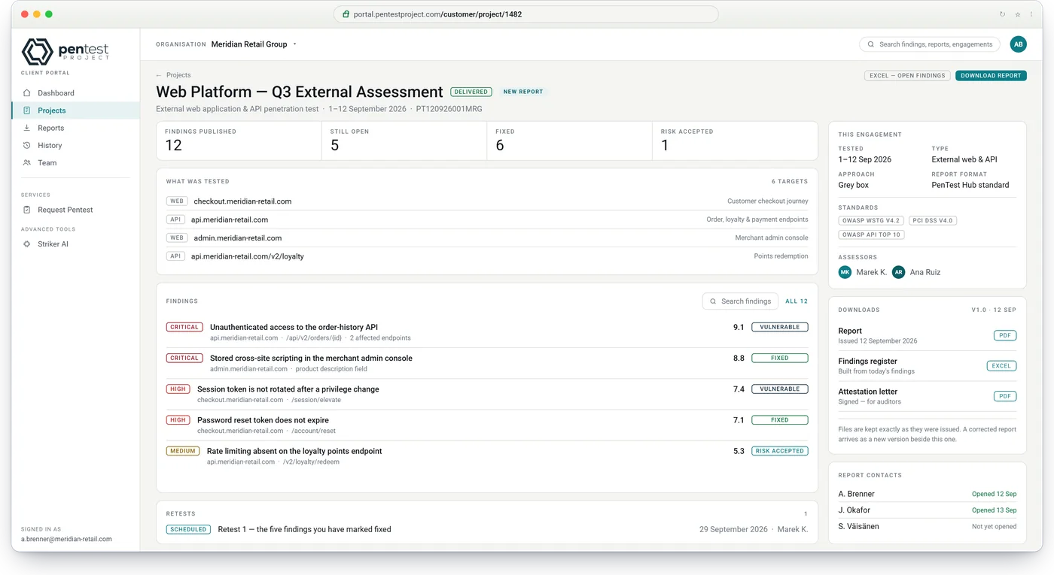The image size is (1054, 575).
Task: Click the AB user avatar
Action: [1018, 44]
